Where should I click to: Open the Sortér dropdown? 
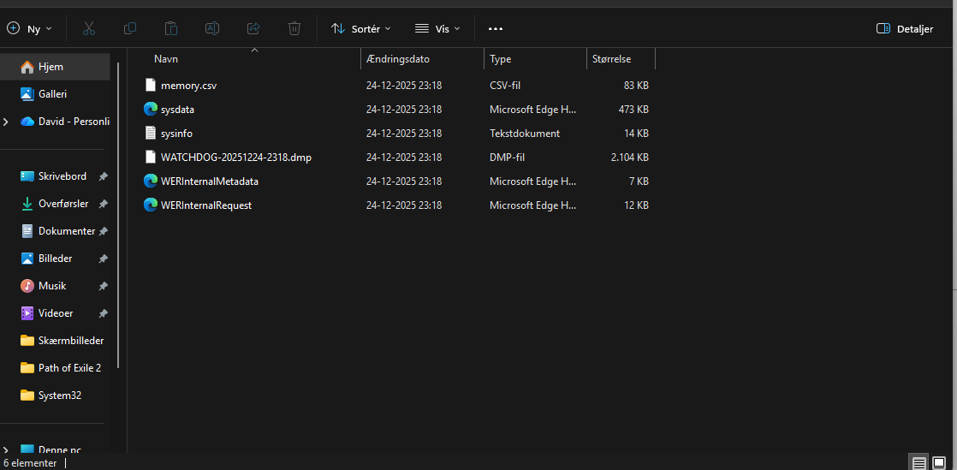pyautogui.click(x=360, y=29)
